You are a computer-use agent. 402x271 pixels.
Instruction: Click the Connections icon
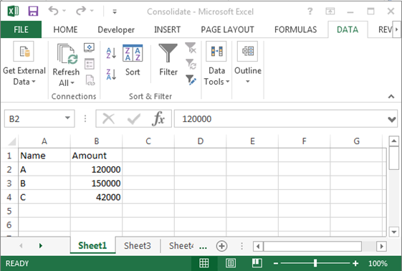(89, 47)
